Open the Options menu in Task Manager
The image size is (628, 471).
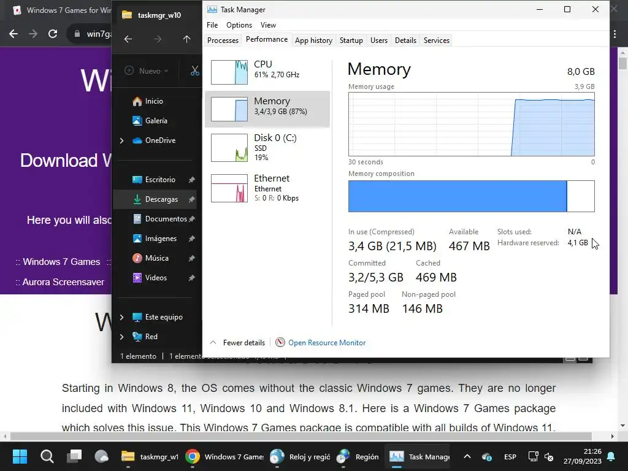[239, 25]
